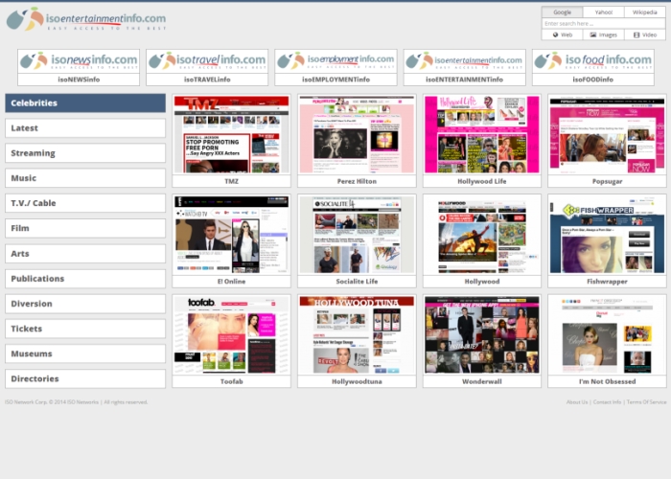Click the I'm Not Obsessed caption label

pos(607,381)
